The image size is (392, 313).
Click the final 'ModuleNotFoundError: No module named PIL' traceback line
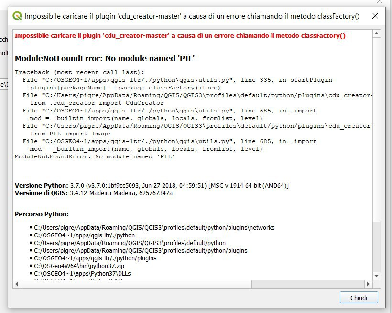pyautogui.click(x=95, y=156)
